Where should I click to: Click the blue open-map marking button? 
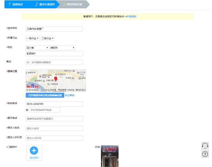(45, 95)
